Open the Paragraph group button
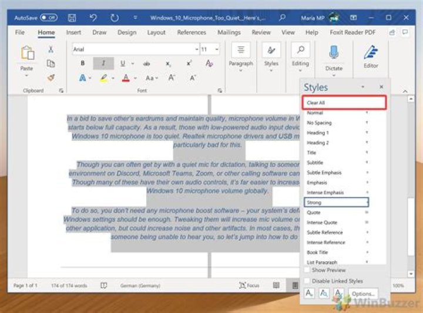This screenshot has height=313, width=423. (241, 58)
